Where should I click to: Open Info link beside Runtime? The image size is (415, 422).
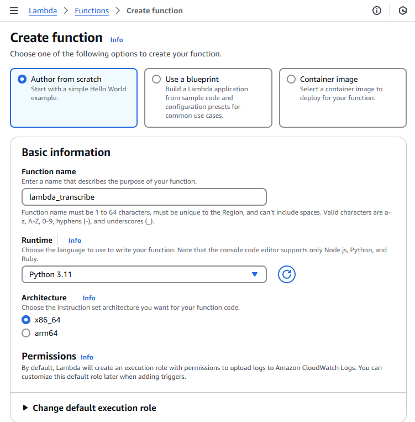click(x=75, y=241)
